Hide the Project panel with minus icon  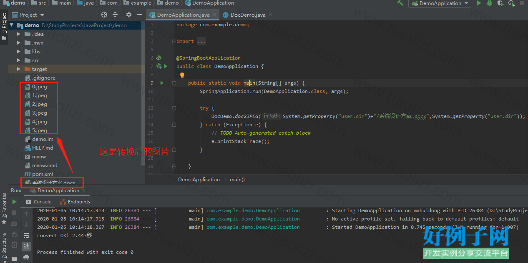pyautogui.click(x=139, y=15)
